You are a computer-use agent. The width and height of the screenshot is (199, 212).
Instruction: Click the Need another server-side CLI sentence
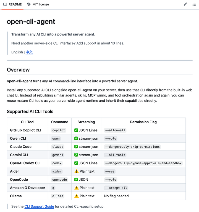[x=68, y=43]
